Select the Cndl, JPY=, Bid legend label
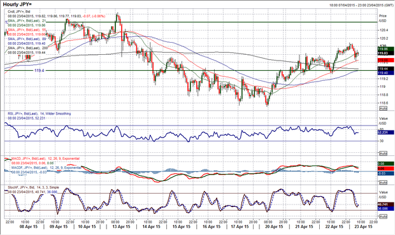 point(19,11)
